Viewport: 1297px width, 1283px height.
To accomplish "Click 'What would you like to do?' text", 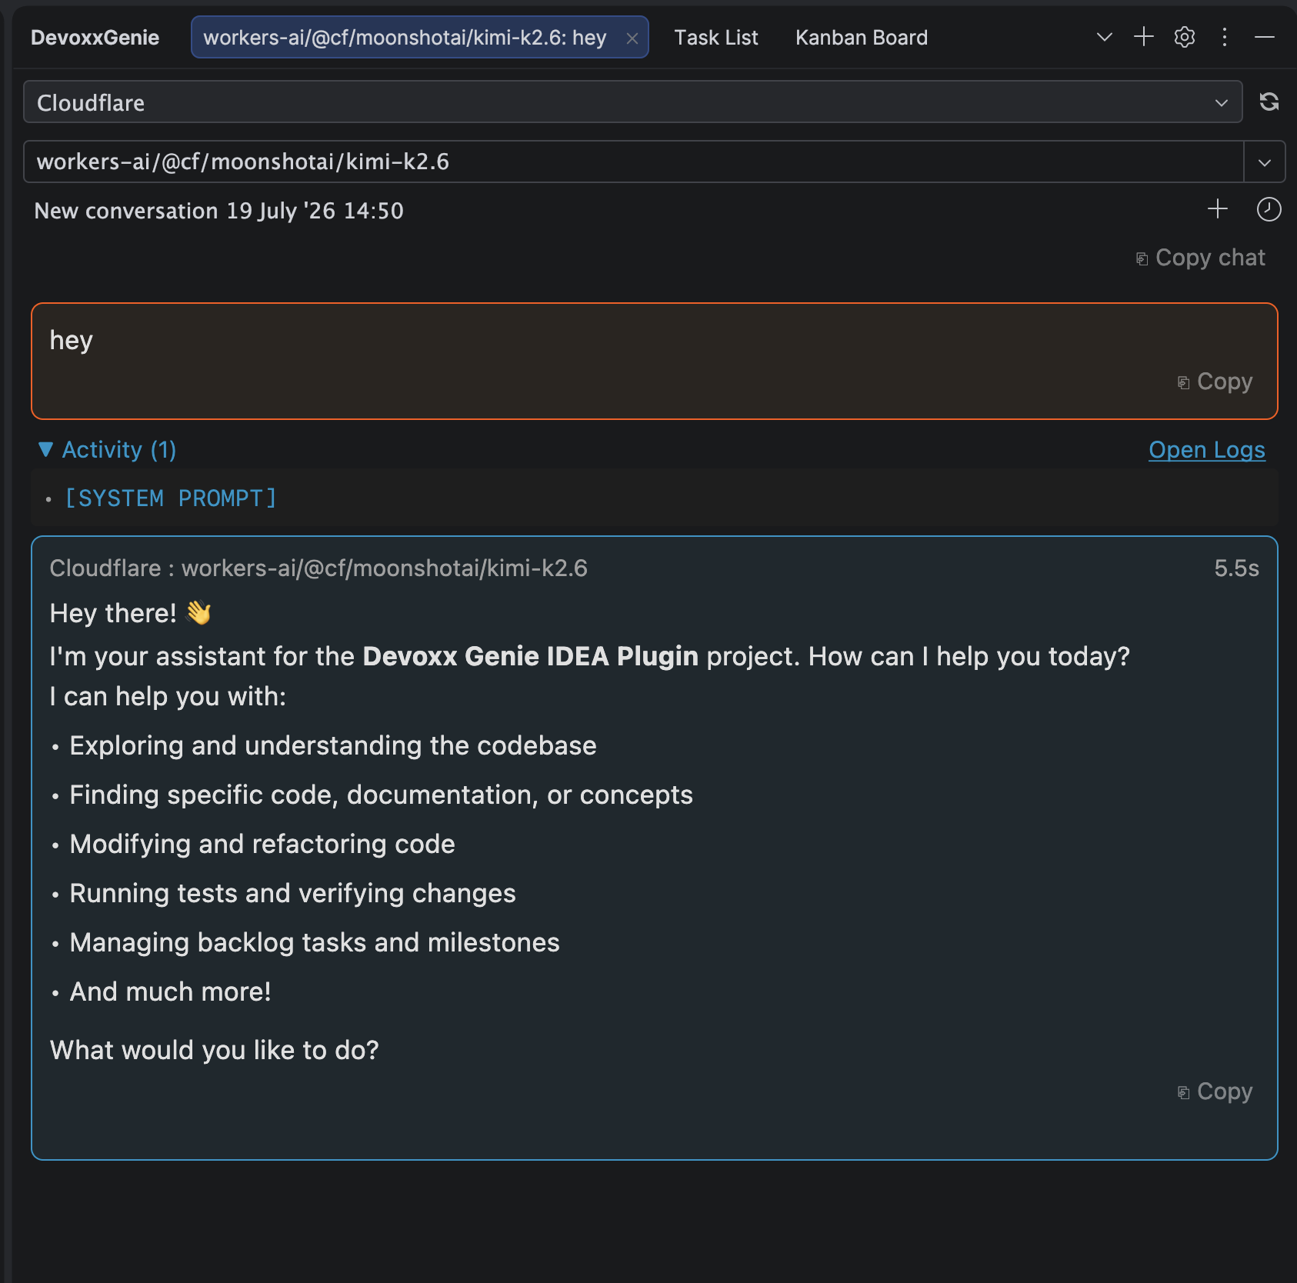I will click(215, 1051).
